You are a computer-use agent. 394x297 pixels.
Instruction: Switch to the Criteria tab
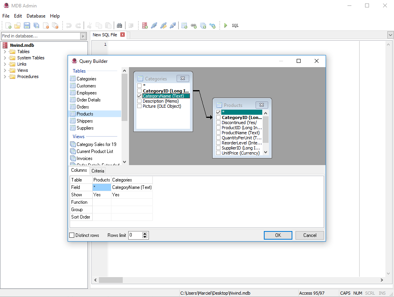coord(97,170)
